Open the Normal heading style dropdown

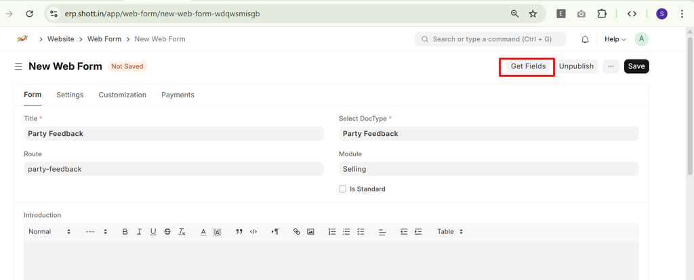point(49,231)
